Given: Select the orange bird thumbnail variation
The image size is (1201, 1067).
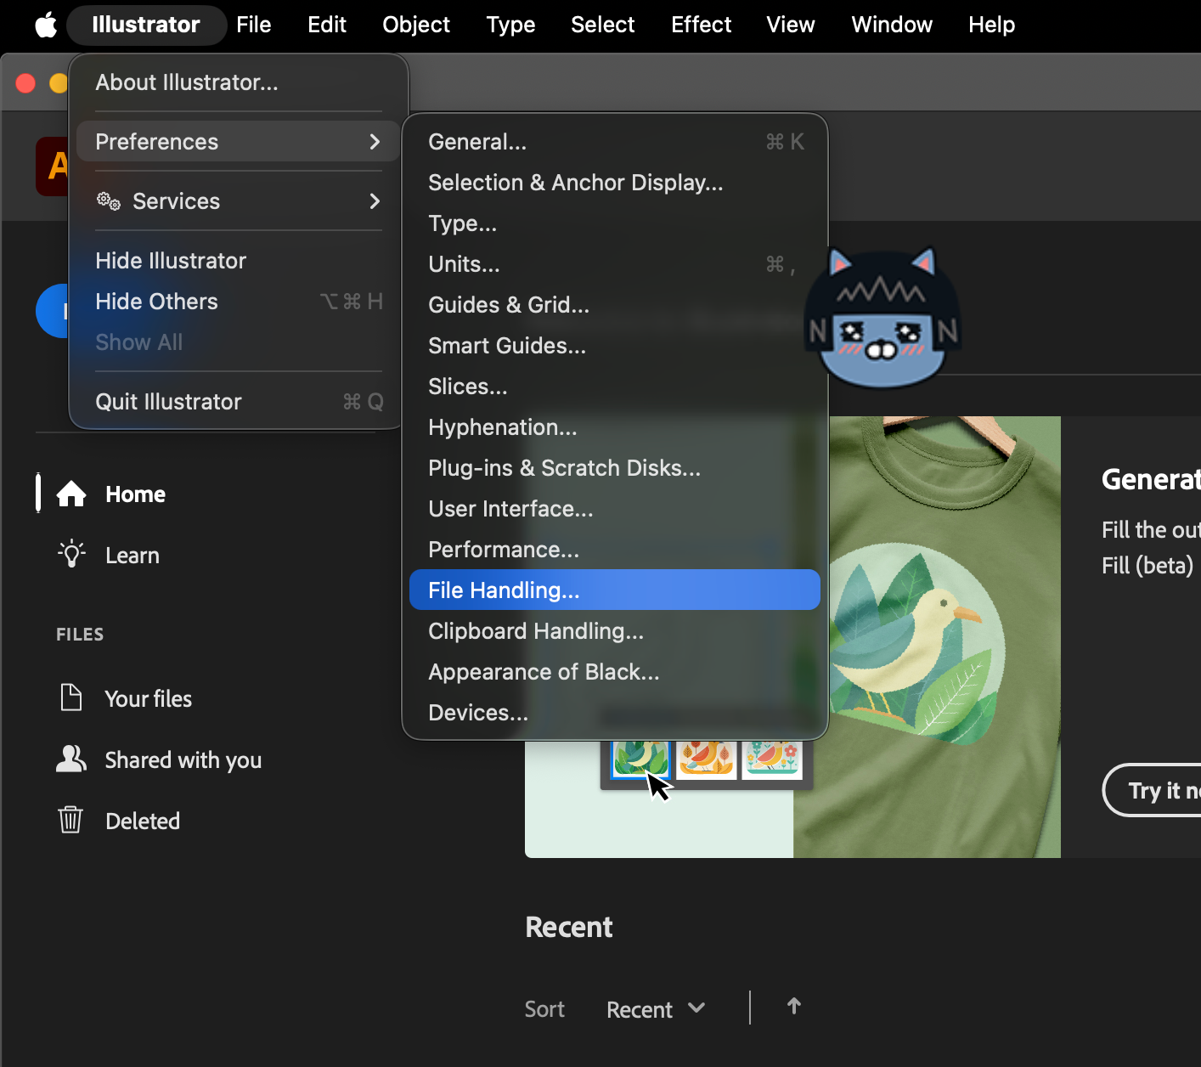Looking at the screenshot, I should pyautogui.click(x=706, y=759).
